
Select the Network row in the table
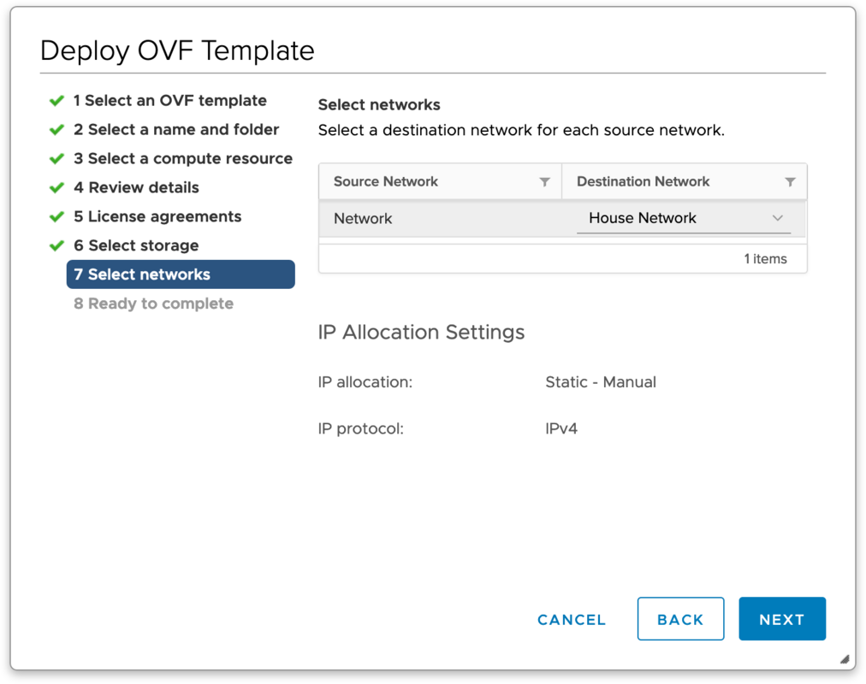[363, 218]
